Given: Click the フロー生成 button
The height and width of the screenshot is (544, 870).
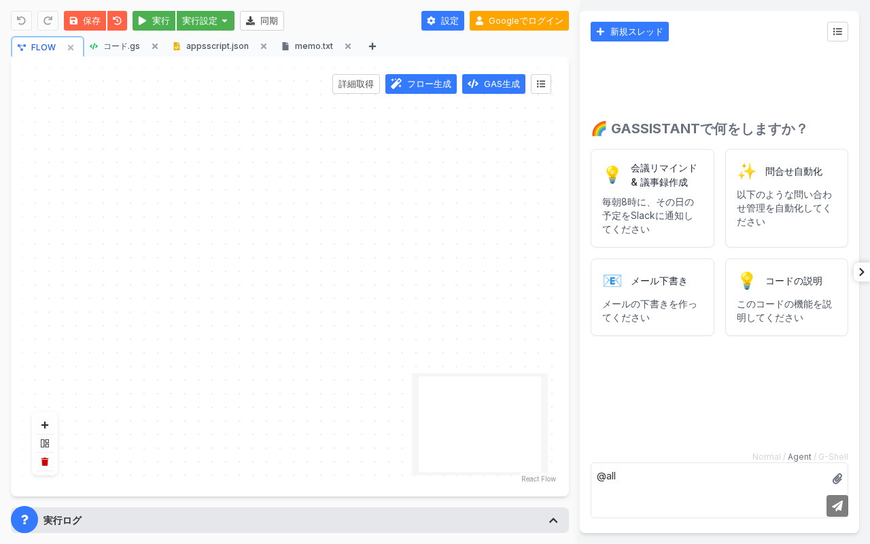Looking at the screenshot, I should coord(421,84).
